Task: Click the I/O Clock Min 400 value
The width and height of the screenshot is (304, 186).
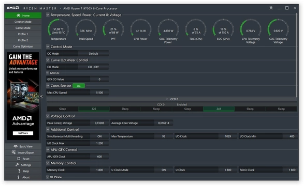Action: tap(291, 136)
